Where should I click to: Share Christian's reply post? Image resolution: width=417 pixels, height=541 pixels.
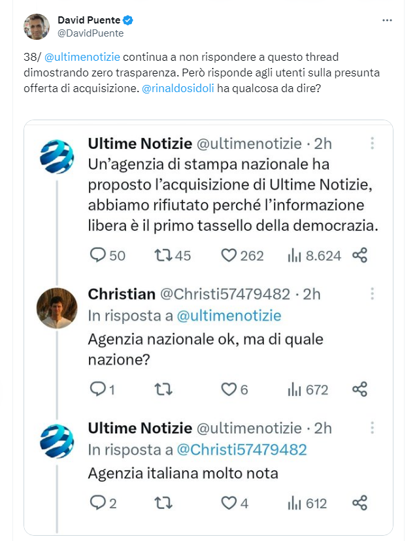pos(359,389)
